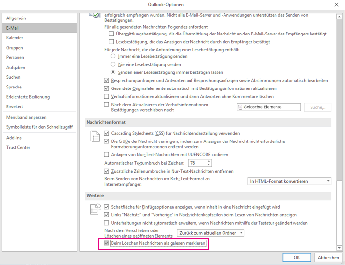
Task: Click the Suche... button
Action: 317,107
